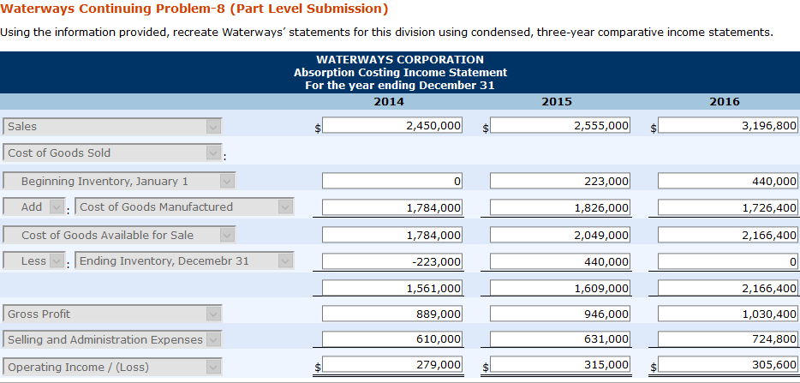Open the Ending Inventory, December 31 dropdown
Viewport: 800px width, 383px height.
click(x=184, y=261)
